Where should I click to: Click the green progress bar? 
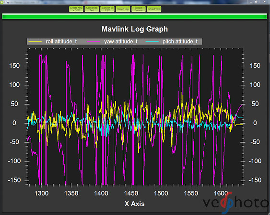tap(134, 16)
